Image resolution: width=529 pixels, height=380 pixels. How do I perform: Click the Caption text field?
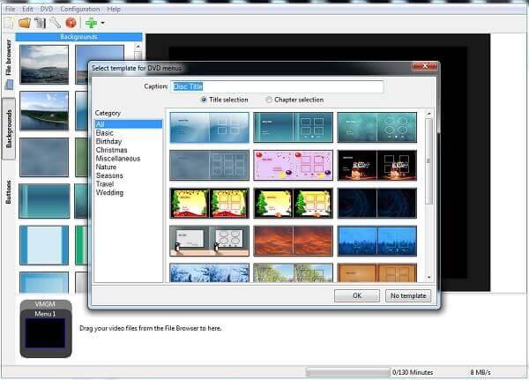pos(277,86)
